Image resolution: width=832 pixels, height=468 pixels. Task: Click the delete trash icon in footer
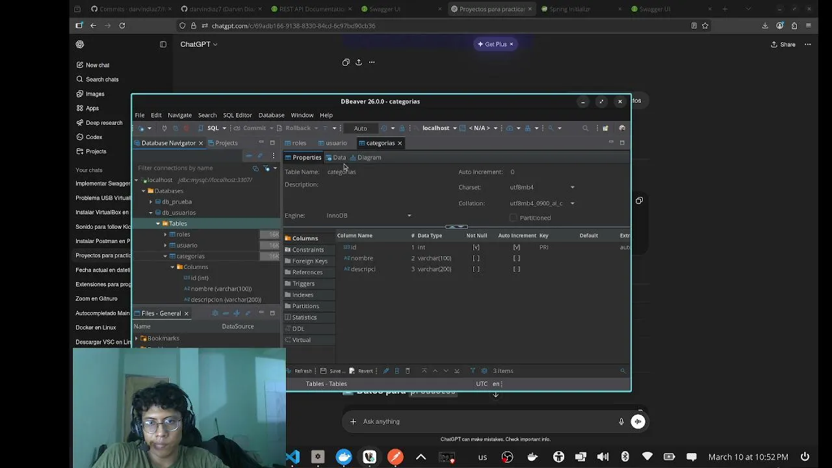pos(408,370)
